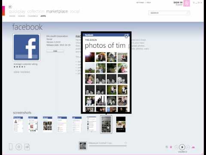Switch to the social tab
The image size is (206, 155).
[x=75, y=11]
